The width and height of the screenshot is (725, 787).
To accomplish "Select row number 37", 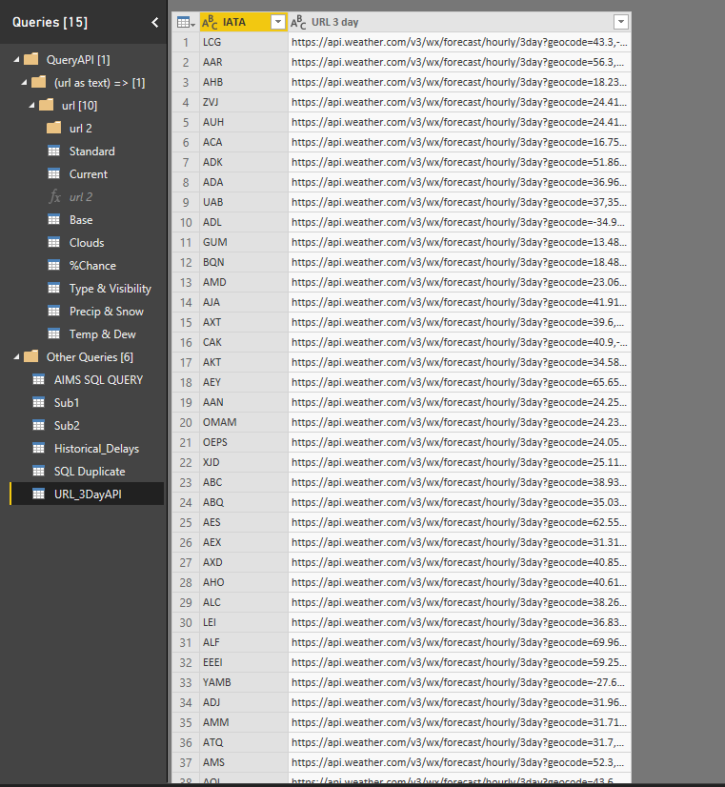I will pyautogui.click(x=186, y=762).
